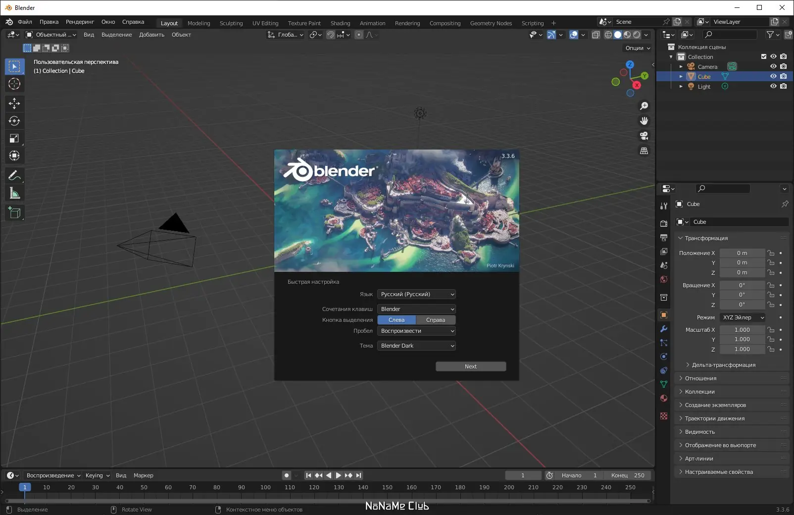Open the Добавить menu in the viewport header
The image size is (794, 515).
pyautogui.click(x=151, y=35)
